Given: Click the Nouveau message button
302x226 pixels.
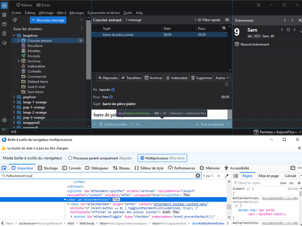Looking at the screenshot, I should click(x=48, y=20).
